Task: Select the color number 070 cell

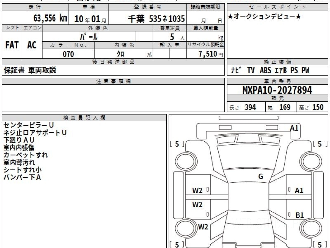Action: tap(68, 54)
